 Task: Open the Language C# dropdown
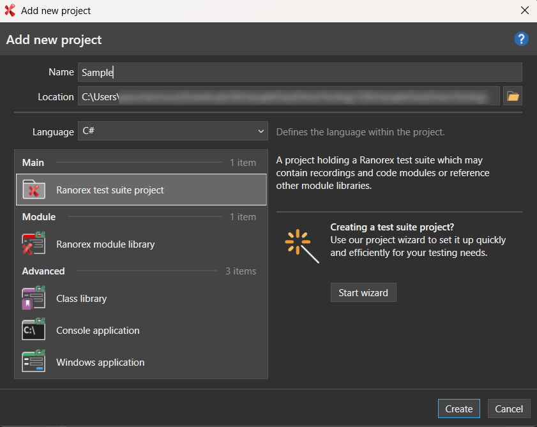[173, 131]
